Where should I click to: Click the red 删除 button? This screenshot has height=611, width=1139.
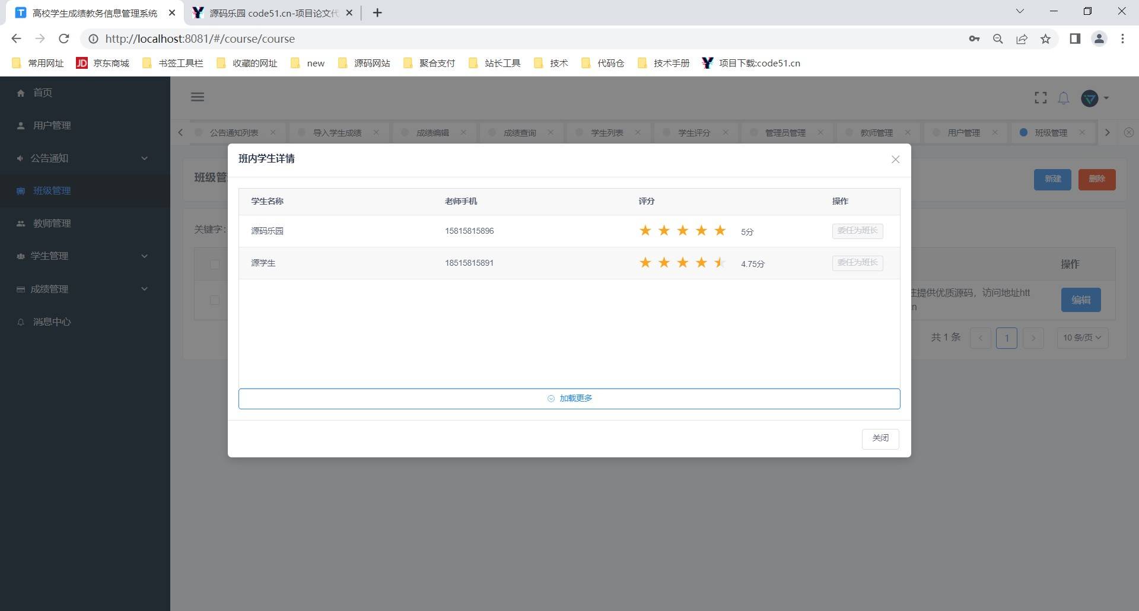[x=1097, y=179]
